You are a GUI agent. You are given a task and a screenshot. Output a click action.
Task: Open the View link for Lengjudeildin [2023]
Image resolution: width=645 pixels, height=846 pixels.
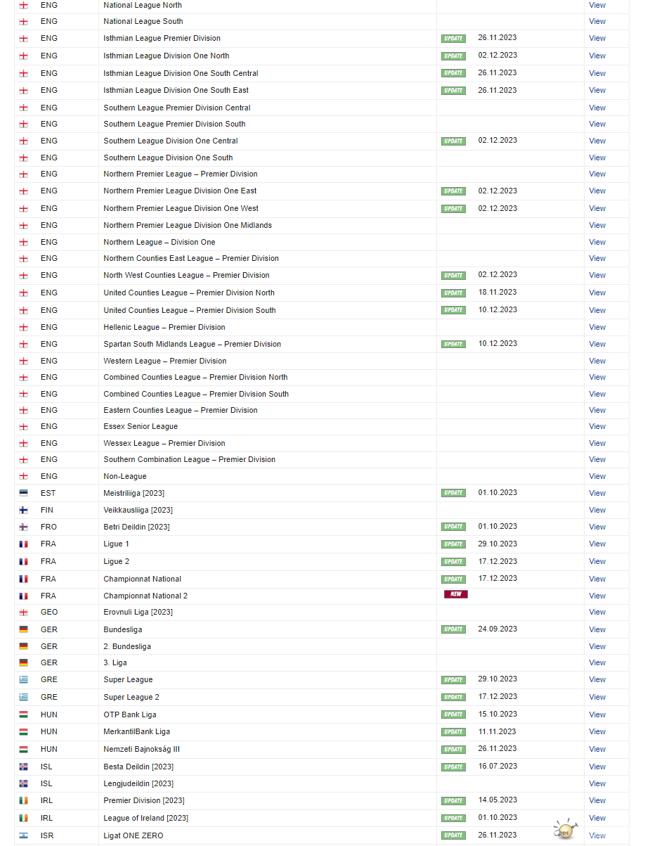(597, 783)
